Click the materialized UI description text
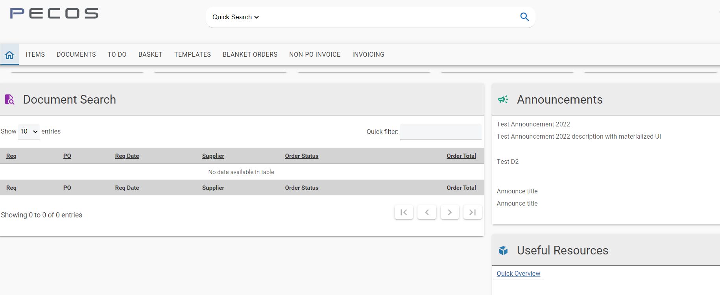 (579, 137)
